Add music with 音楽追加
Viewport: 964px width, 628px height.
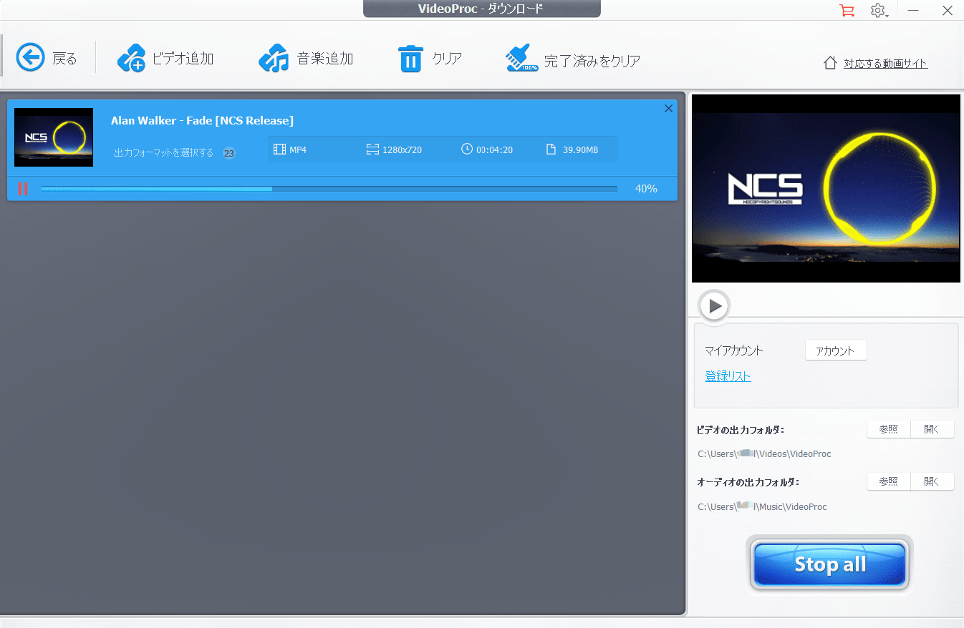pos(306,59)
